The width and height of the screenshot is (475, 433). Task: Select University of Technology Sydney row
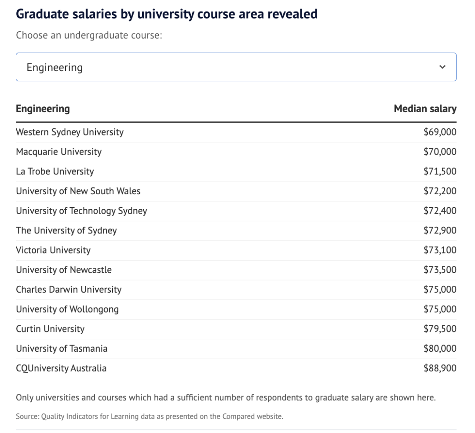tap(81, 211)
